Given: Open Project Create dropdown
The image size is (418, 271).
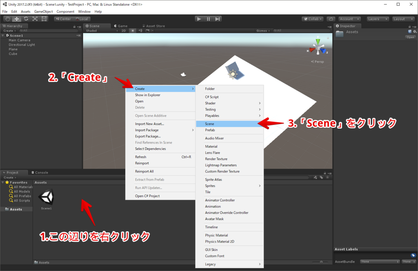Looking at the screenshot, I should pyautogui.click(x=10, y=178).
